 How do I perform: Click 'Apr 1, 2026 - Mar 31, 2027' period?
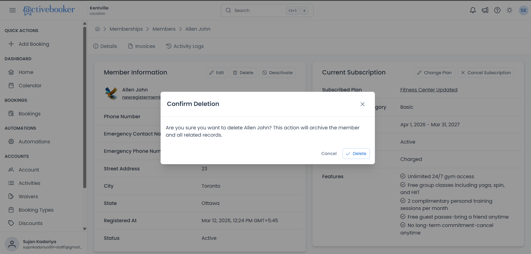tap(430, 125)
